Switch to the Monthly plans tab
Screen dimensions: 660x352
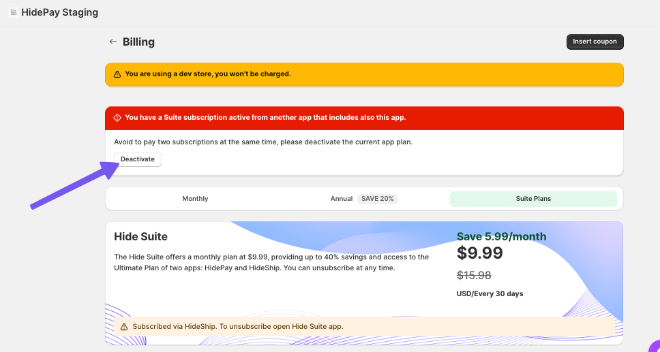tap(195, 199)
